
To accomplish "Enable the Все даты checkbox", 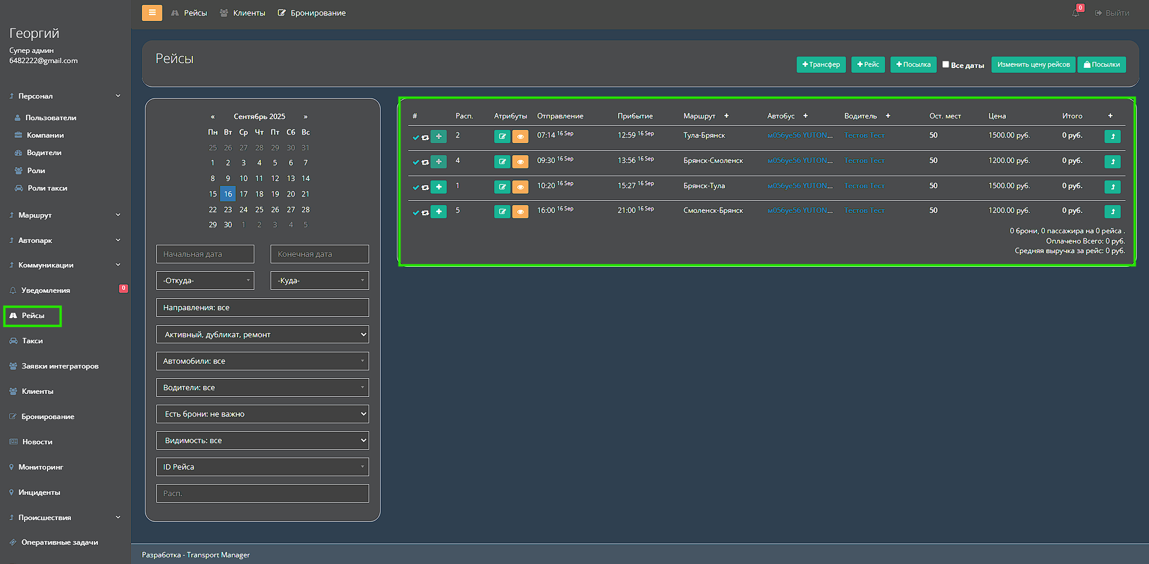I will coord(945,64).
